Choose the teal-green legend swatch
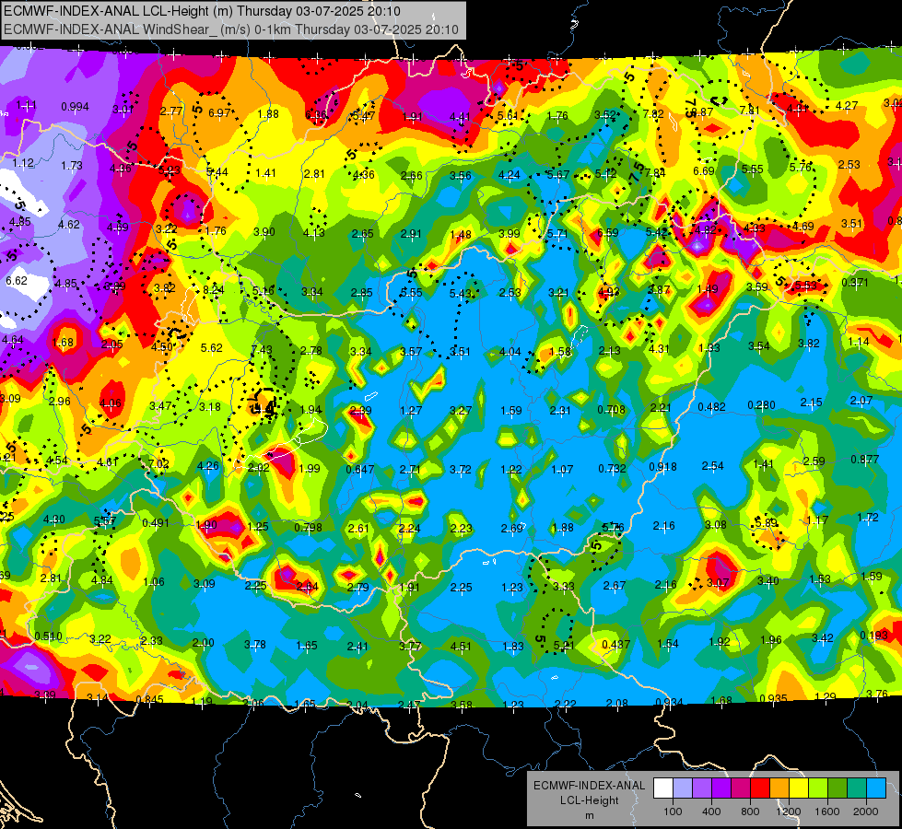902x829 pixels. click(857, 788)
